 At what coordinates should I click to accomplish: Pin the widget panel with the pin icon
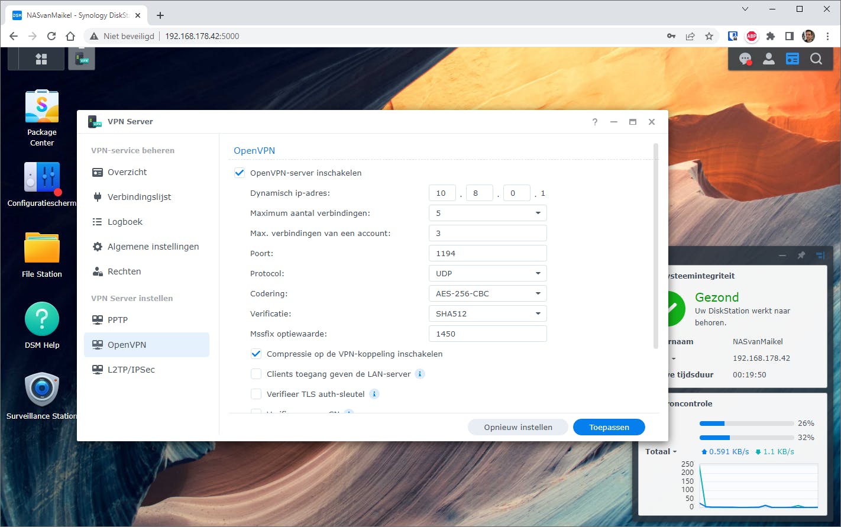coord(801,256)
